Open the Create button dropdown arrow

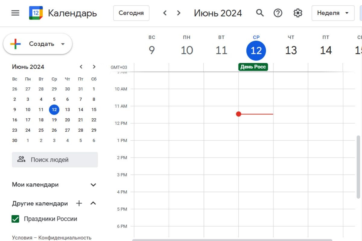click(x=63, y=44)
